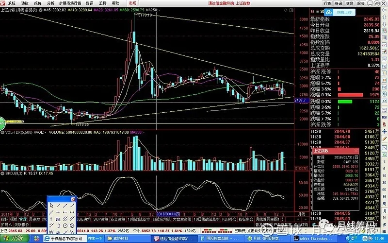Open the 系统 menu
This screenshot has width=388, height=243.
[x=12, y=3]
